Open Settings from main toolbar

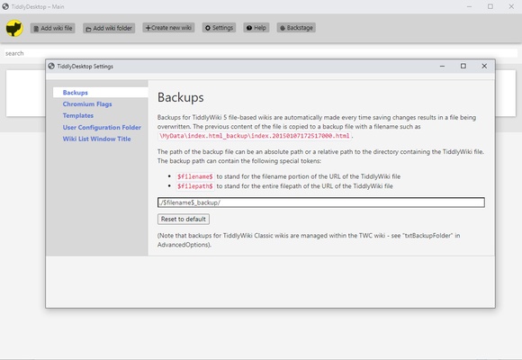[x=219, y=28]
